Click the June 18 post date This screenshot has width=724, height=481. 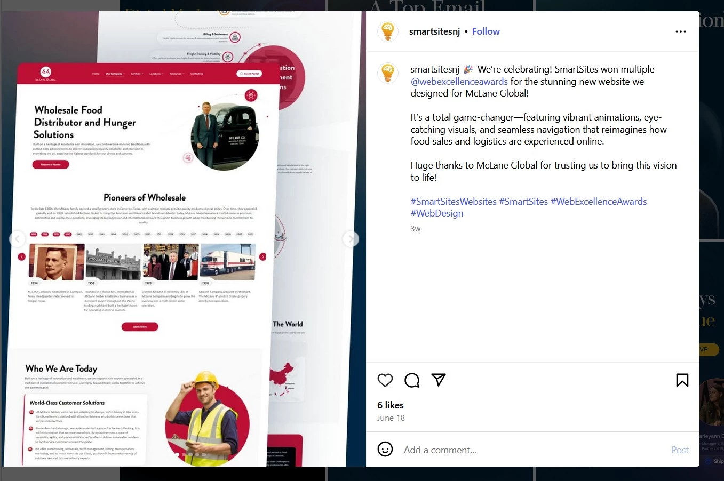click(x=391, y=418)
